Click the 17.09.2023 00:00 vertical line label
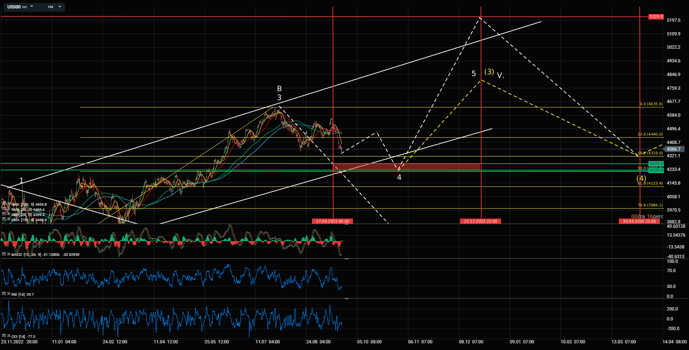This screenshot has width=689, height=350. (332, 221)
